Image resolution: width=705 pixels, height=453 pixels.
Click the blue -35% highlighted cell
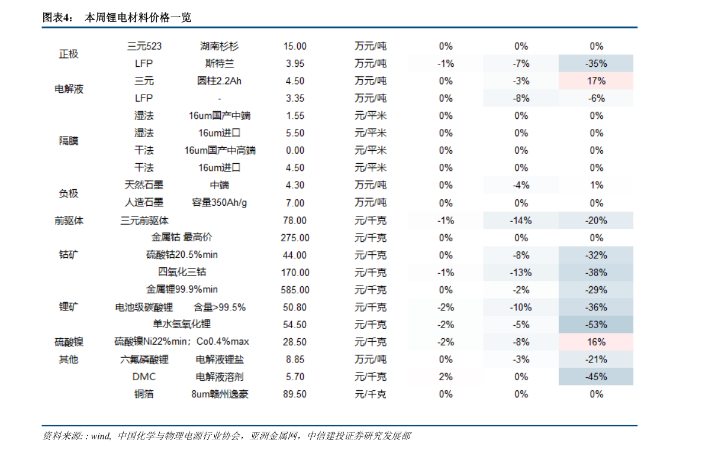(x=595, y=63)
